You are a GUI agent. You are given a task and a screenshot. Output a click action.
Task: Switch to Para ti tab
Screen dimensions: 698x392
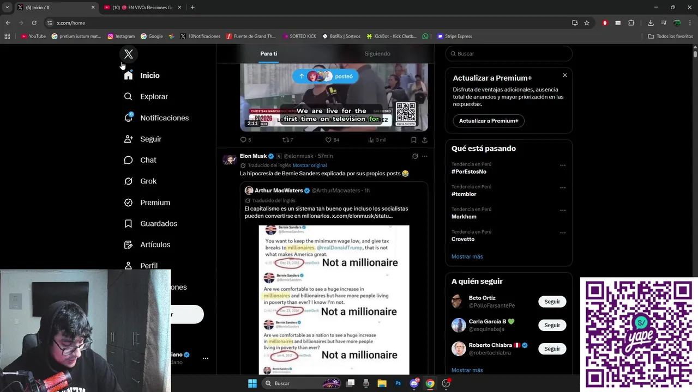268,53
